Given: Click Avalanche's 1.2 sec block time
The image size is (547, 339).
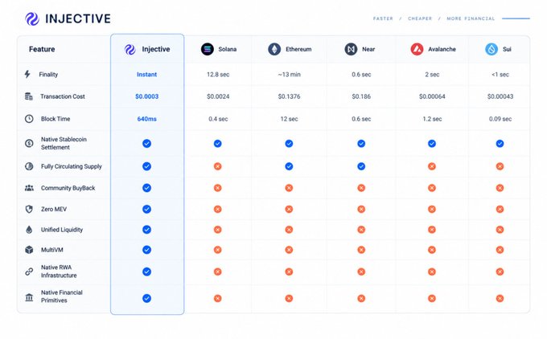Looking at the screenshot, I should click(432, 119).
